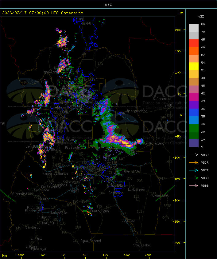
Task: Click the 200 tick on the right axis
Action: click(x=178, y=30)
